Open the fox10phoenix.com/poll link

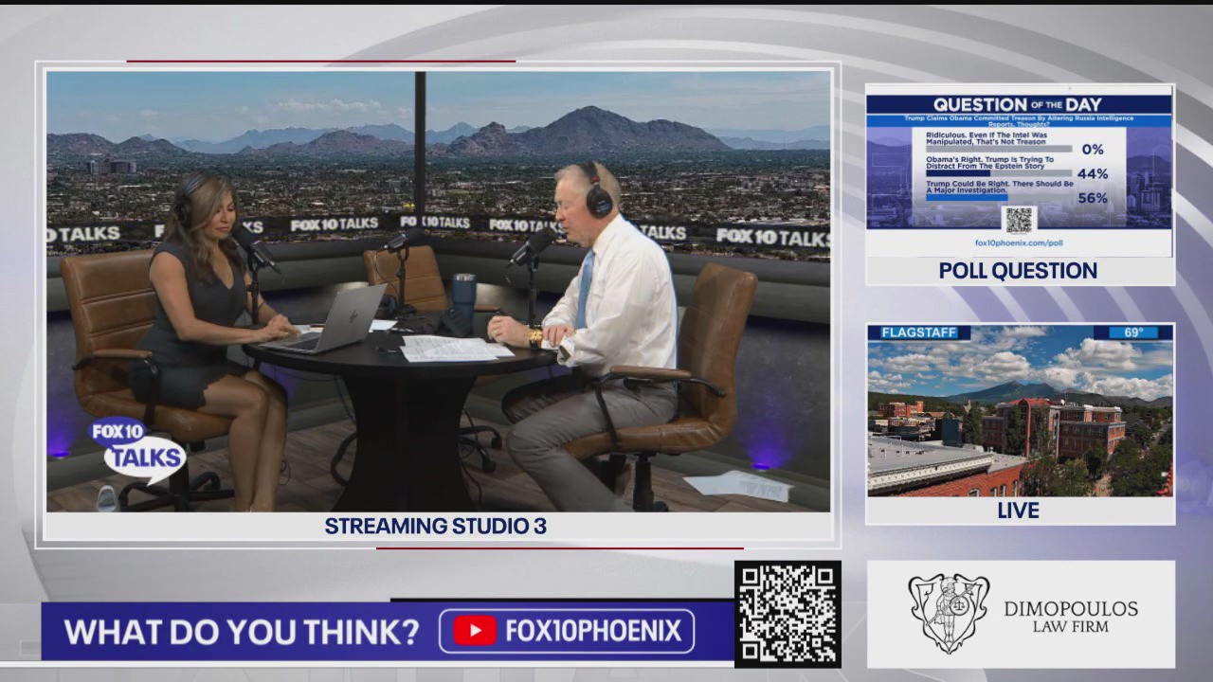coord(1019,242)
